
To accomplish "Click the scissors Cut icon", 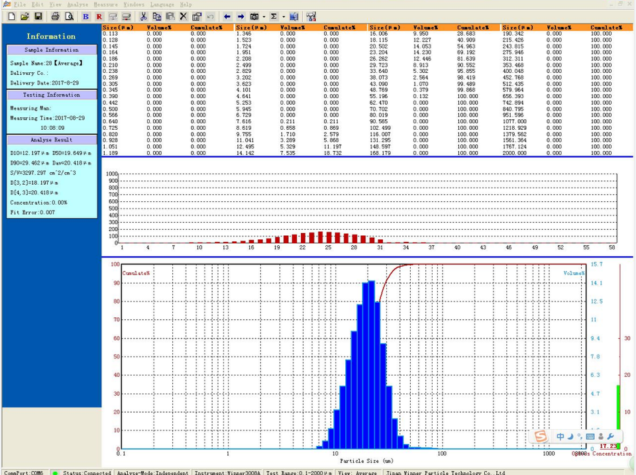I will click(143, 16).
